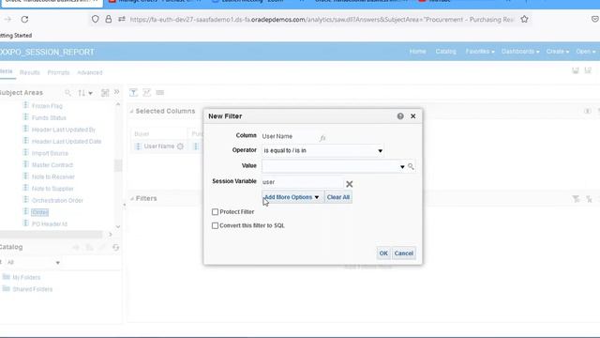Click the Session Variable input field
Screen dimensions: 600x338
(302, 182)
